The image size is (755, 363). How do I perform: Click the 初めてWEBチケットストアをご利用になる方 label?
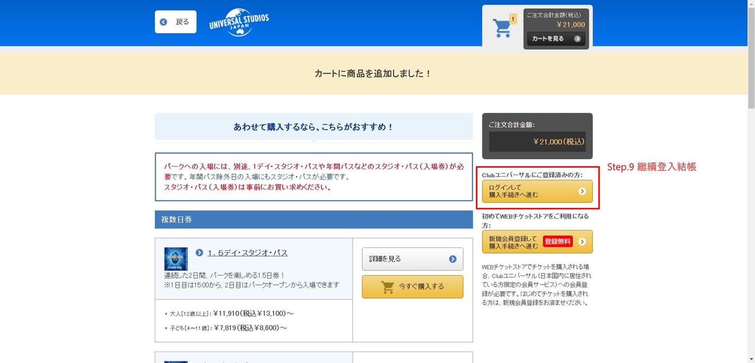pyautogui.click(x=536, y=221)
